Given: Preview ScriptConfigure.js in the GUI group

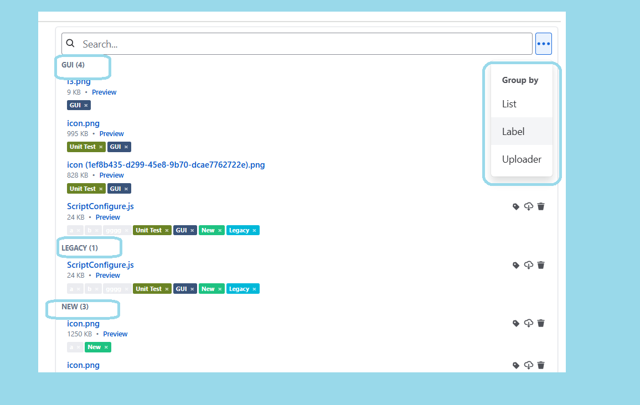Looking at the screenshot, I should tap(108, 217).
